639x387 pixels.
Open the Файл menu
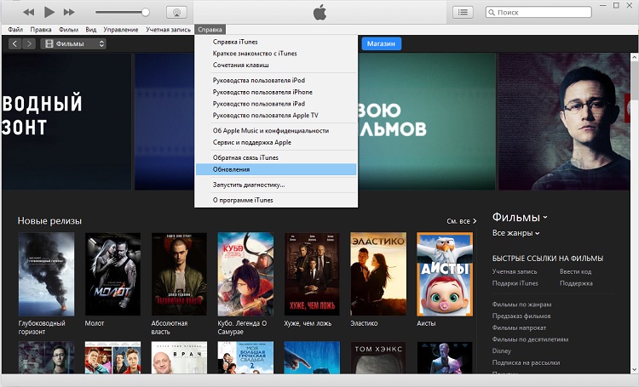point(15,30)
